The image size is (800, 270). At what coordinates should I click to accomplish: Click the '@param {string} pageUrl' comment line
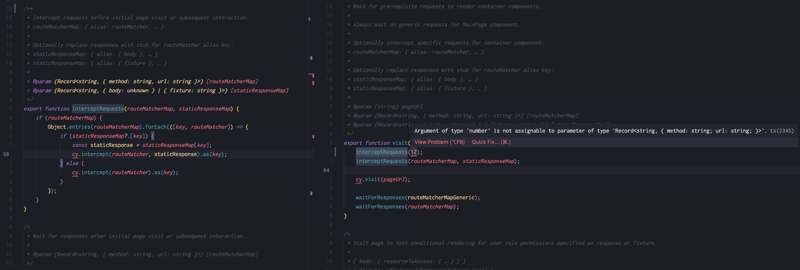tap(388, 107)
